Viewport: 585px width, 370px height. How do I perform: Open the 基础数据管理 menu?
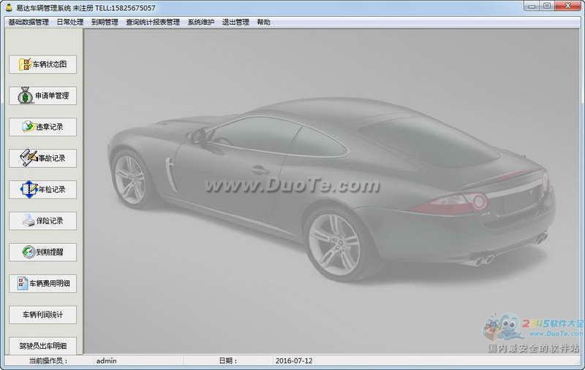tap(29, 22)
